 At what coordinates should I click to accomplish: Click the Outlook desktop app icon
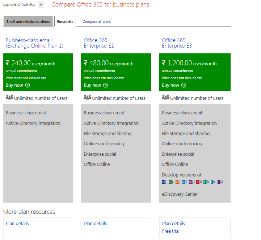pyautogui.click(x=184, y=182)
